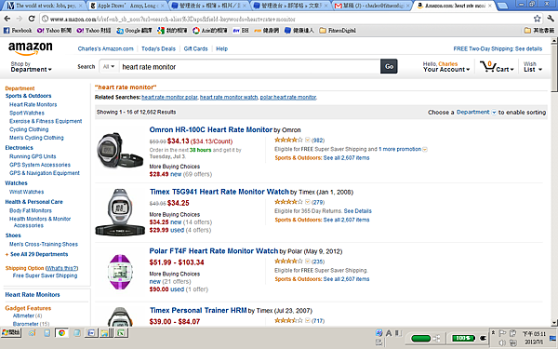Viewport: 558px width, 349px height.
Task: Click the 100% battery indicator in taskbar
Action: [463, 338]
